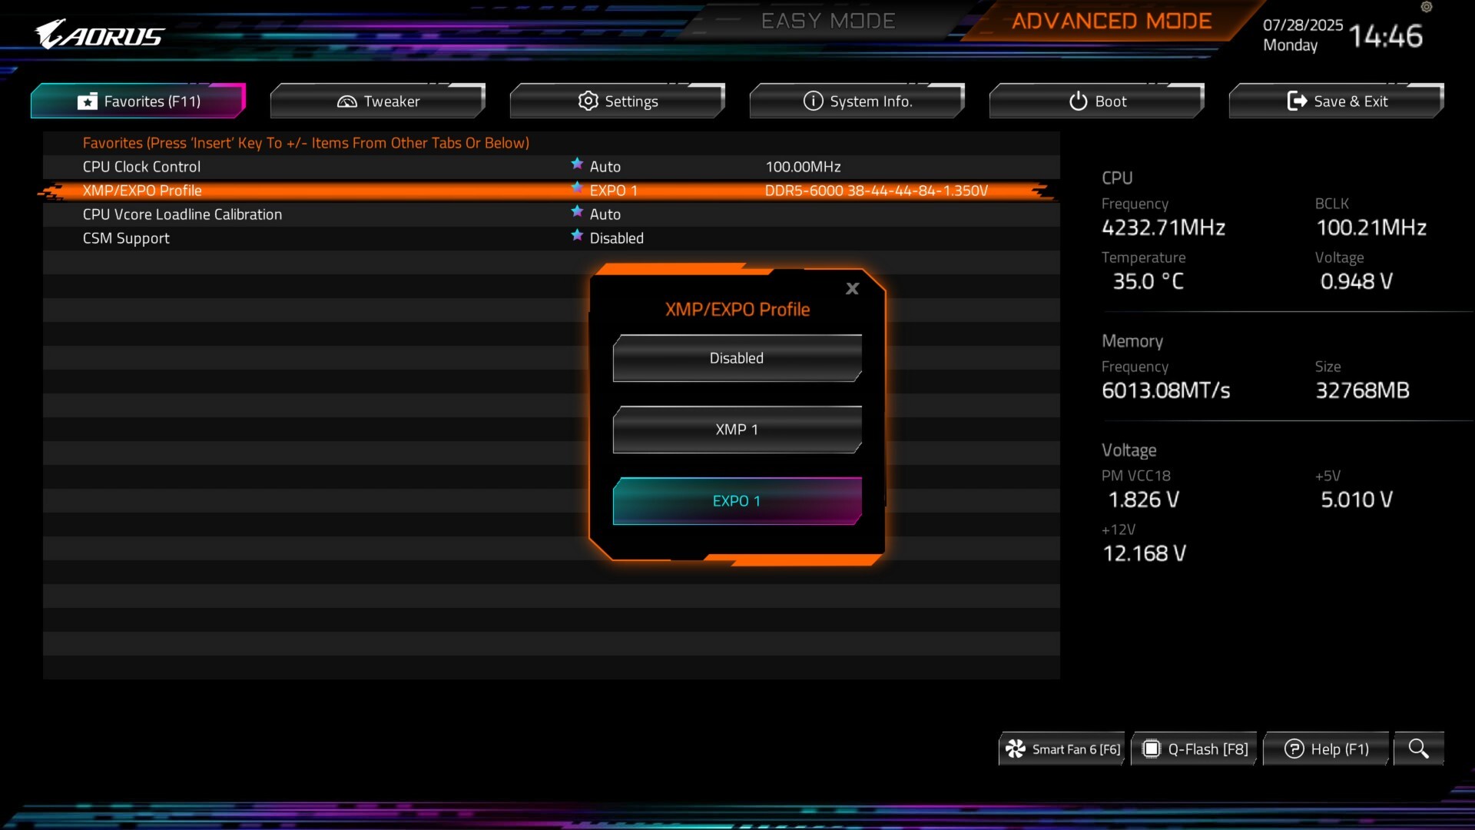Open Auto value of CPU Clock Control

tap(605, 167)
